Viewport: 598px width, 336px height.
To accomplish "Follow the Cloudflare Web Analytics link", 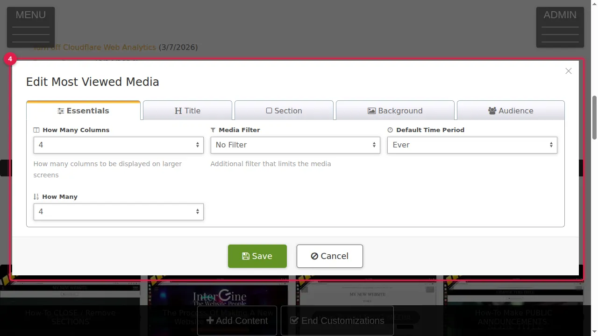I will (95, 47).
